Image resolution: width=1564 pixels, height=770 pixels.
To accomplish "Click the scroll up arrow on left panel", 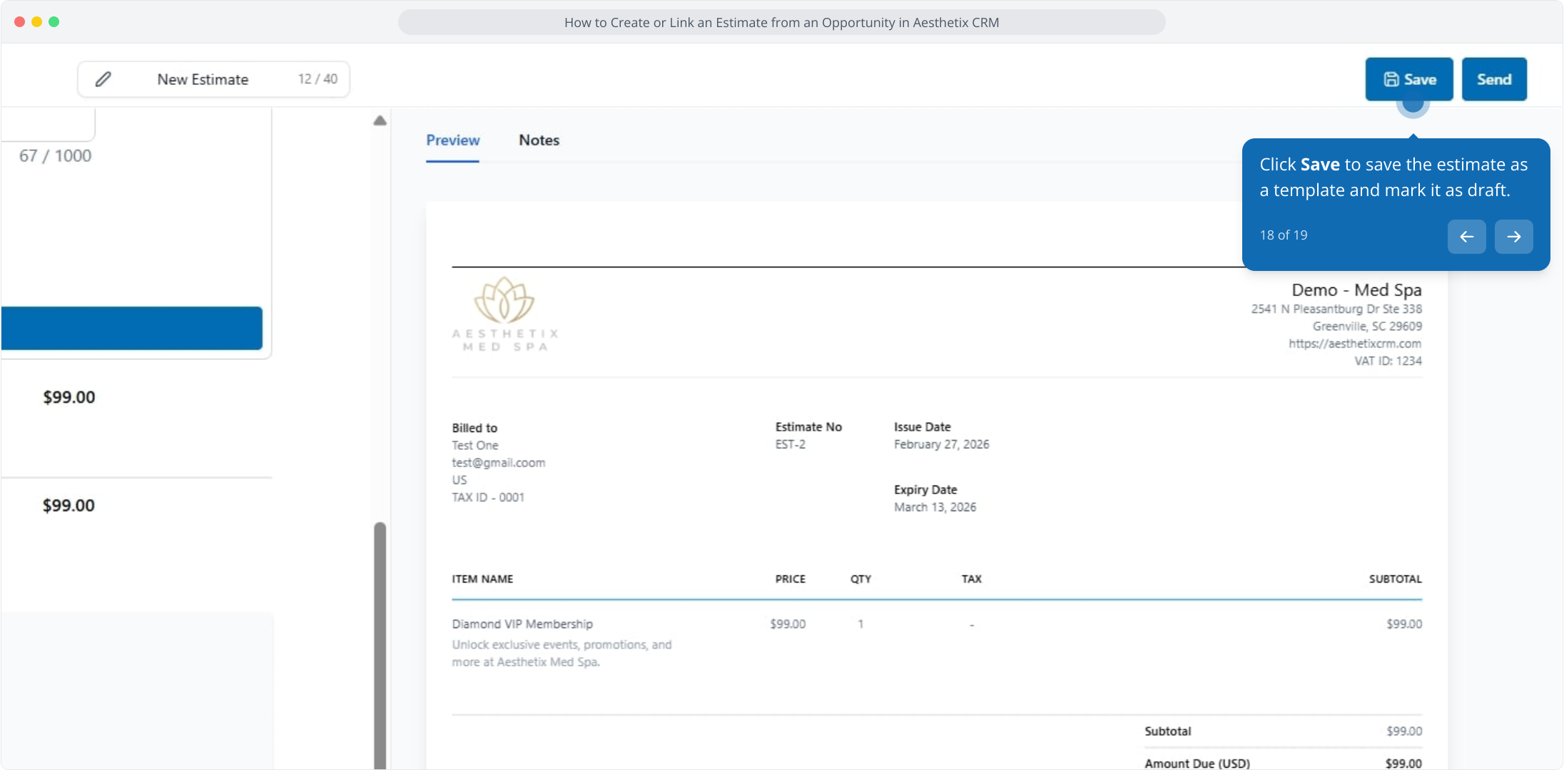I will click(380, 120).
